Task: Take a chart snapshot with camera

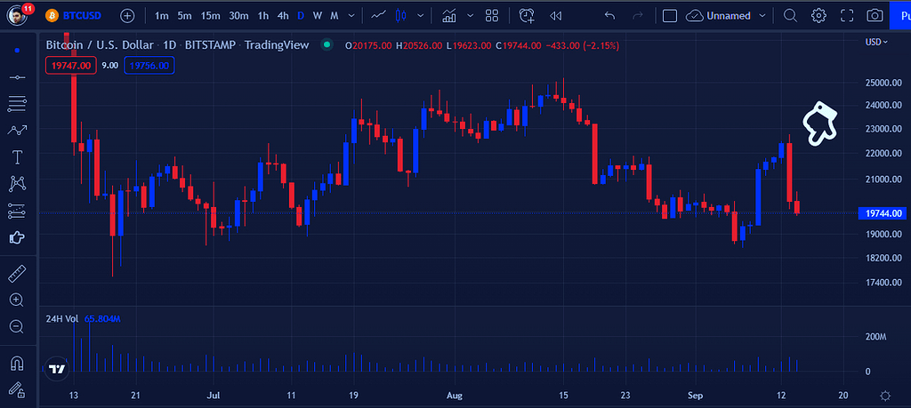Action: (x=875, y=15)
